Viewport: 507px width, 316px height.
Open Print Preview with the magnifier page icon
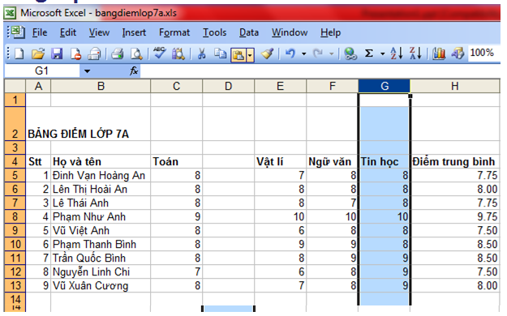[x=136, y=53]
